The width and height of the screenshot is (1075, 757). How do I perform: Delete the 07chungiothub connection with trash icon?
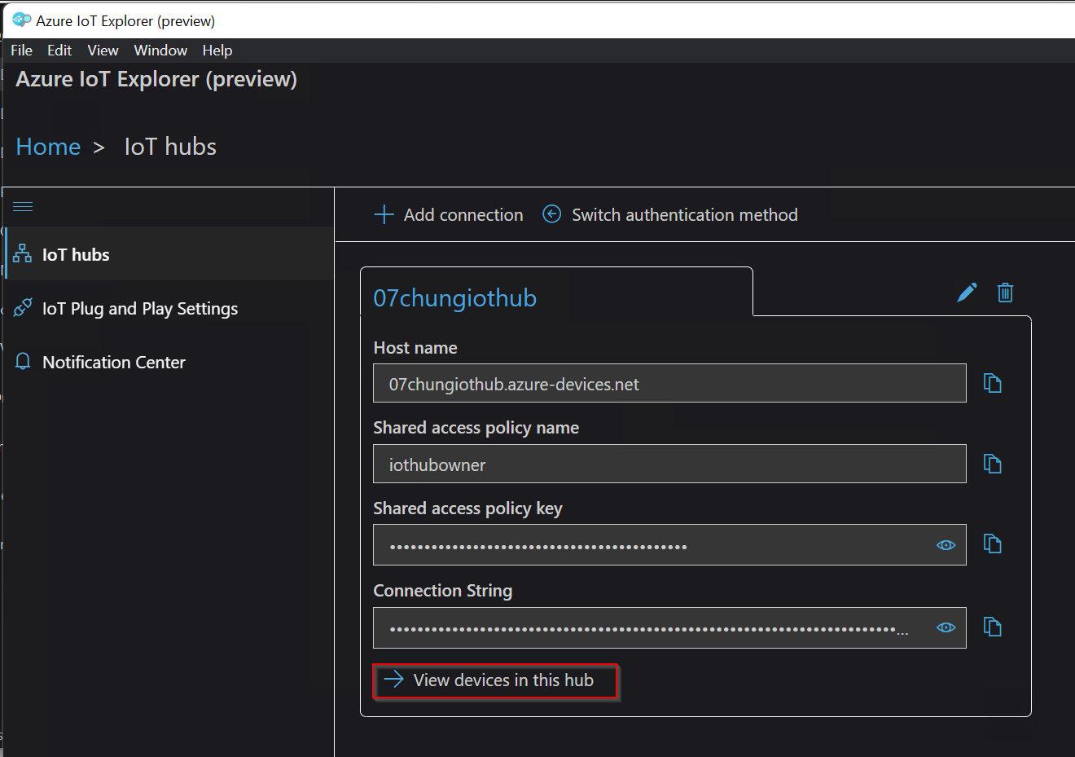pyautogui.click(x=1005, y=293)
